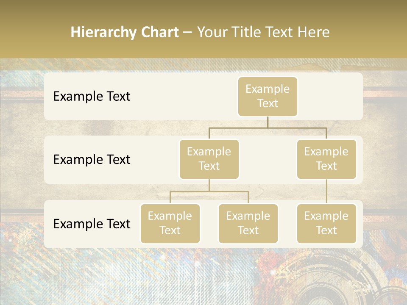
Task: Click the vertical connector between the two right-side boxes
Action: pos(326,191)
